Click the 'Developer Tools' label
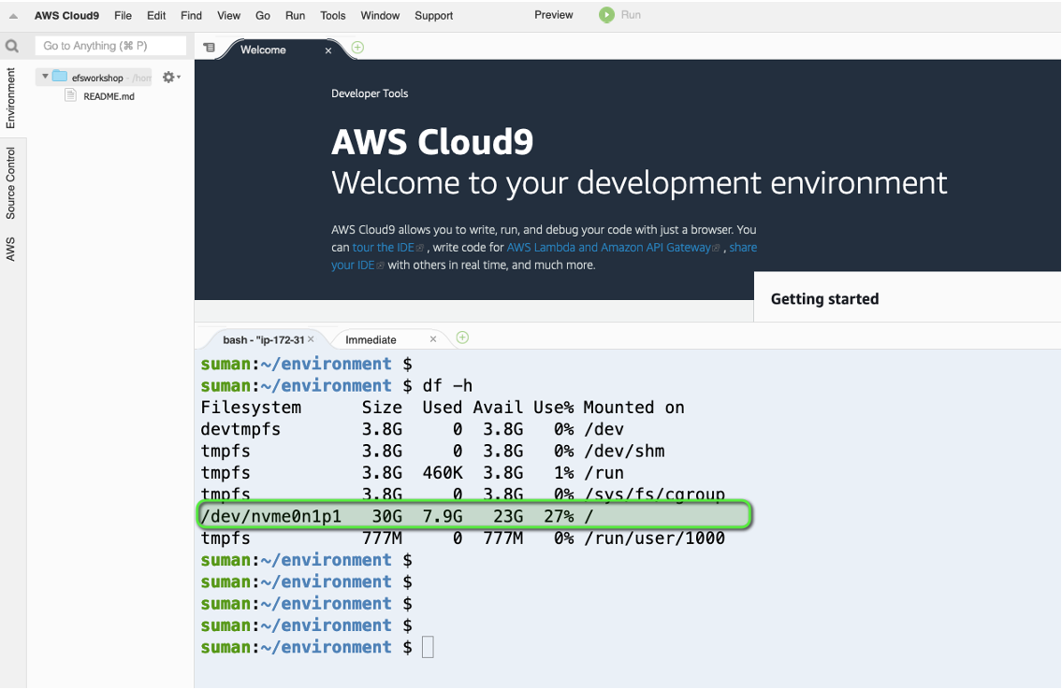 point(370,93)
